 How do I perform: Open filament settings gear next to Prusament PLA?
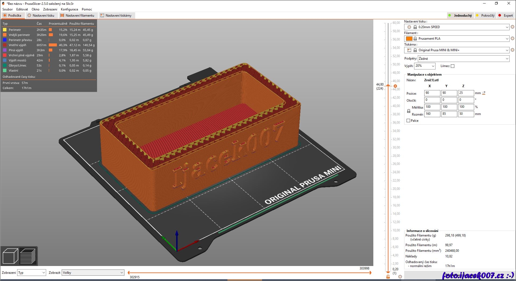coord(513,39)
